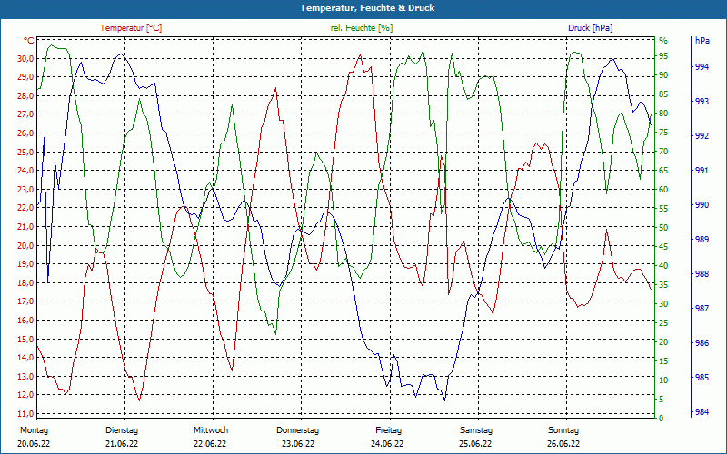Click the "11,0" temperature axis value

pyautogui.click(x=25, y=413)
